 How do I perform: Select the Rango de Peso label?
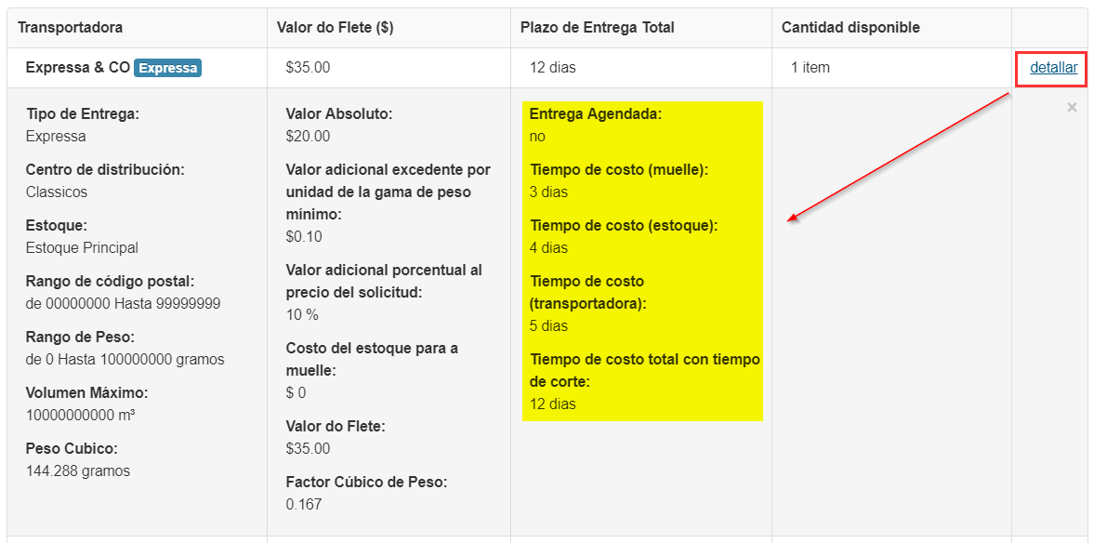[x=80, y=338]
